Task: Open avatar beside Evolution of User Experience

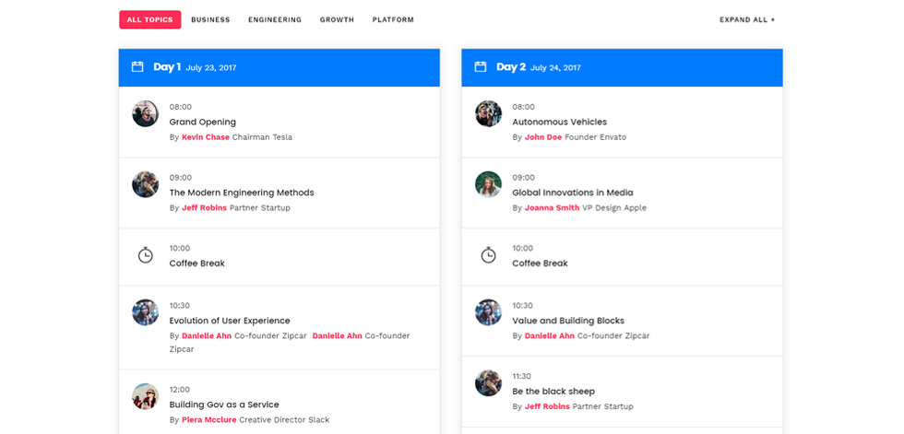Action: point(146,312)
